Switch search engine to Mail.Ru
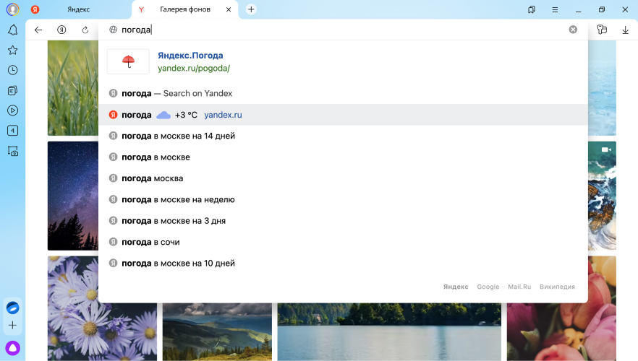This screenshot has width=638, height=361. point(519,287)
